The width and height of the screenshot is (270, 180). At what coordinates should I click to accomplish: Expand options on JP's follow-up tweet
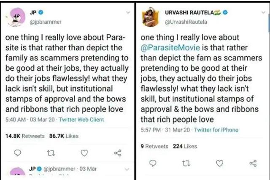point(127,169)
